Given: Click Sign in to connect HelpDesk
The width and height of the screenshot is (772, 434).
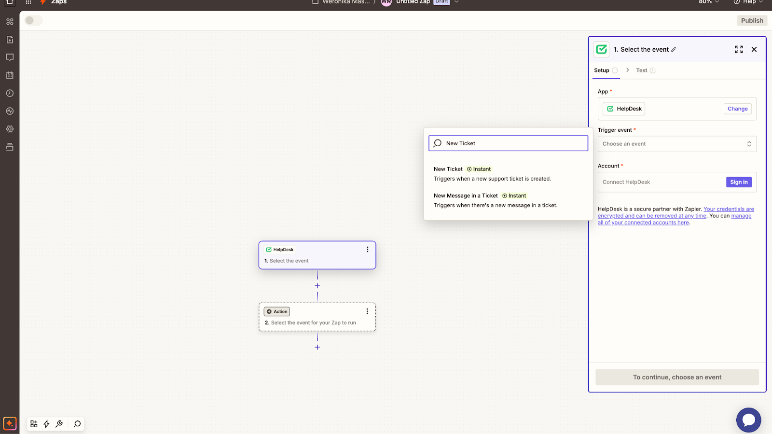Looking at the screenshot, I should [739, 182].
